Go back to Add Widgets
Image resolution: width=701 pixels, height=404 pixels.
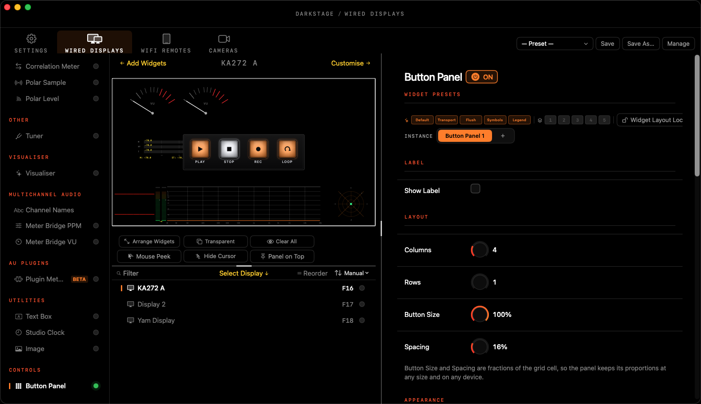(x=143, y=63)
